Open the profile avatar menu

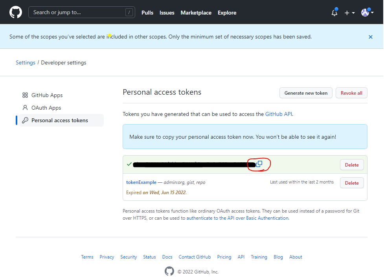coord(367,12)
